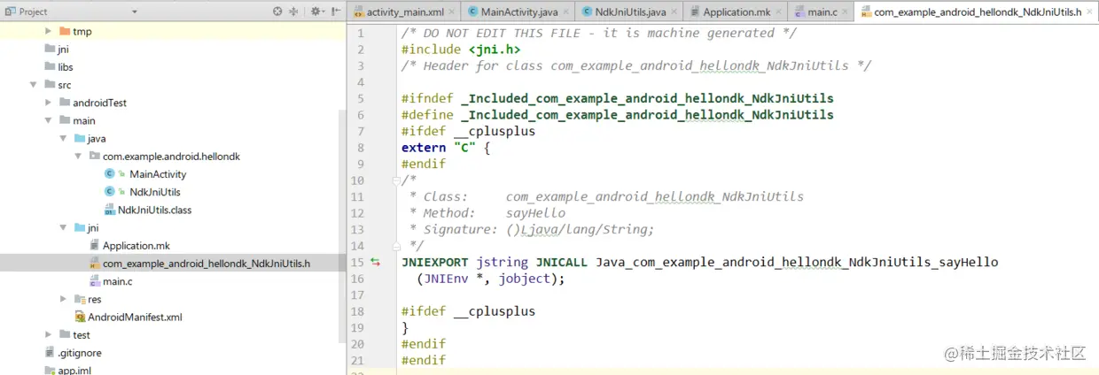1099x375 pixels.
Task: Expand the androidTest folder arrow
Action: click(48, 103)
